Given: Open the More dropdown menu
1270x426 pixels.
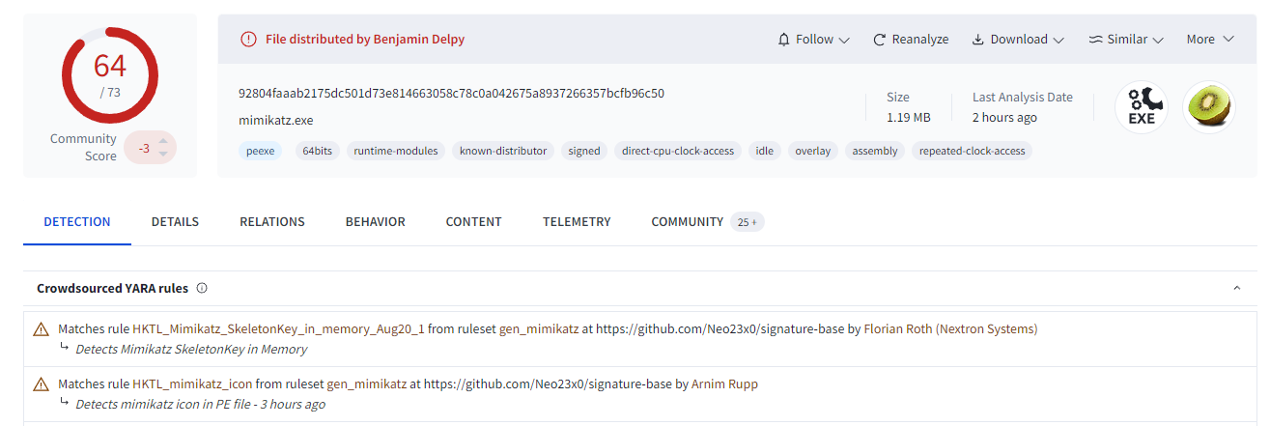Looking at the screenshot, I should click(1210, 40).
